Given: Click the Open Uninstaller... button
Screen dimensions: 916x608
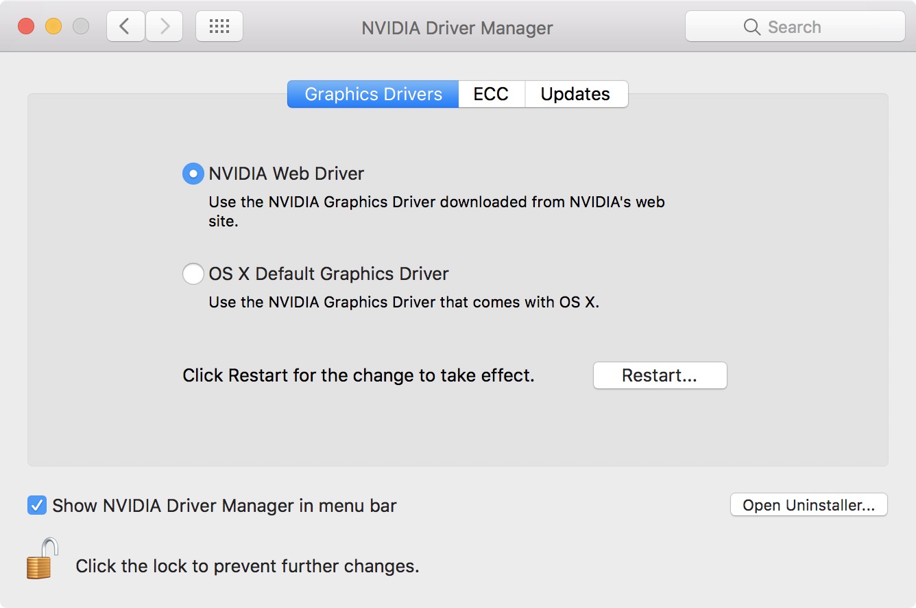Looking at the screenshot, I should coord(808,505).
